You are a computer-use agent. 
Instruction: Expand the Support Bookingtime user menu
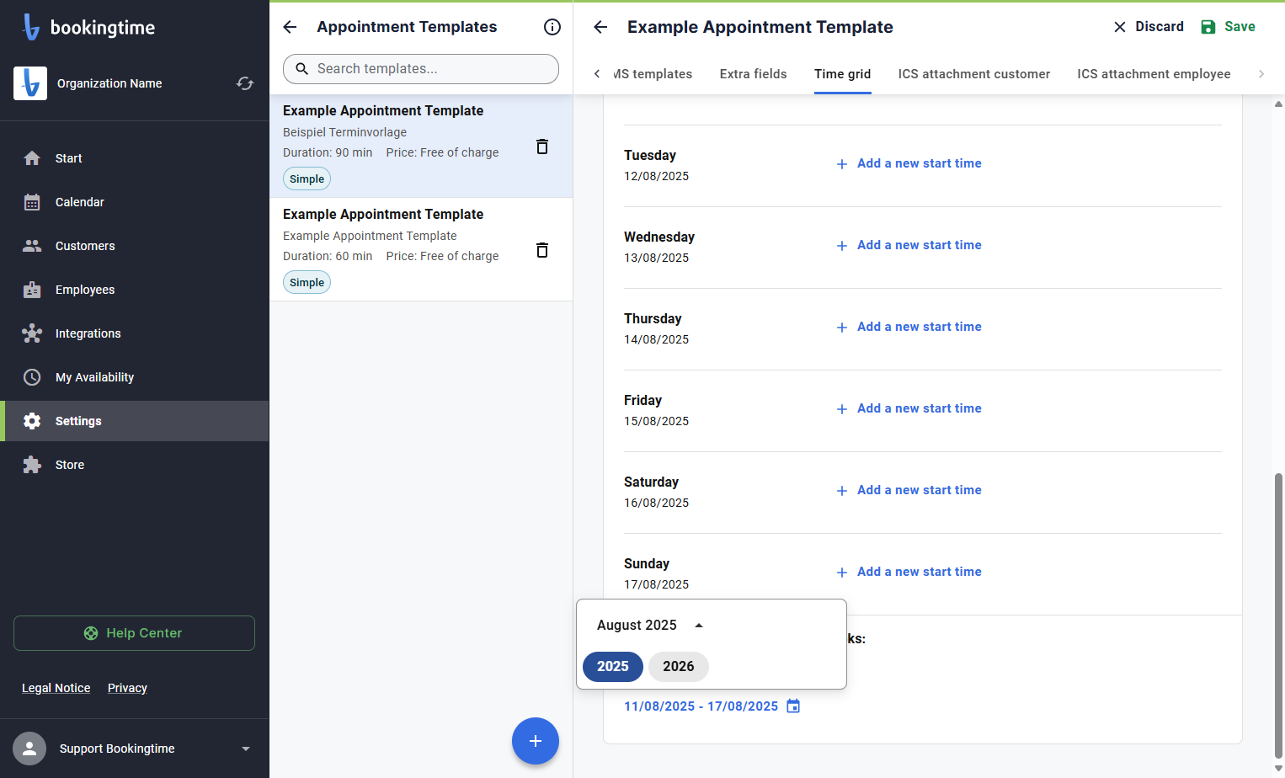[246, 749]
